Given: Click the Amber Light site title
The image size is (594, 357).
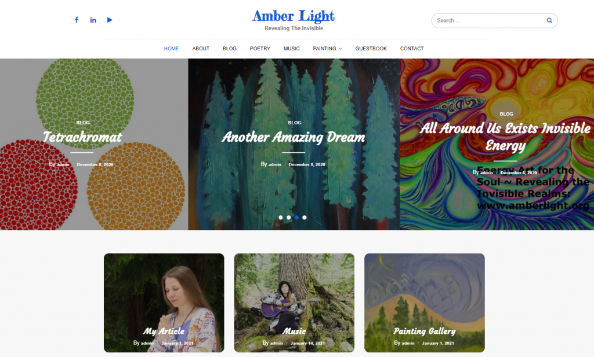Looking at the screenshot, I should point(294,16).
